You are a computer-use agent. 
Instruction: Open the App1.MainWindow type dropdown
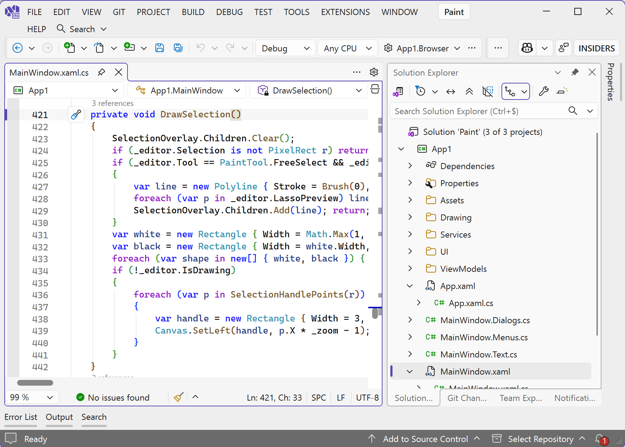(x=187, y=91)
